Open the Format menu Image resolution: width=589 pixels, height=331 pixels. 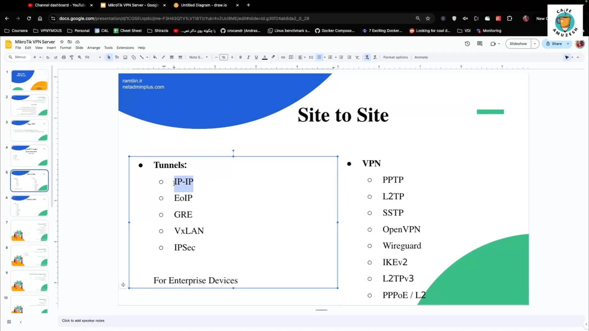[x=66, y=48]
